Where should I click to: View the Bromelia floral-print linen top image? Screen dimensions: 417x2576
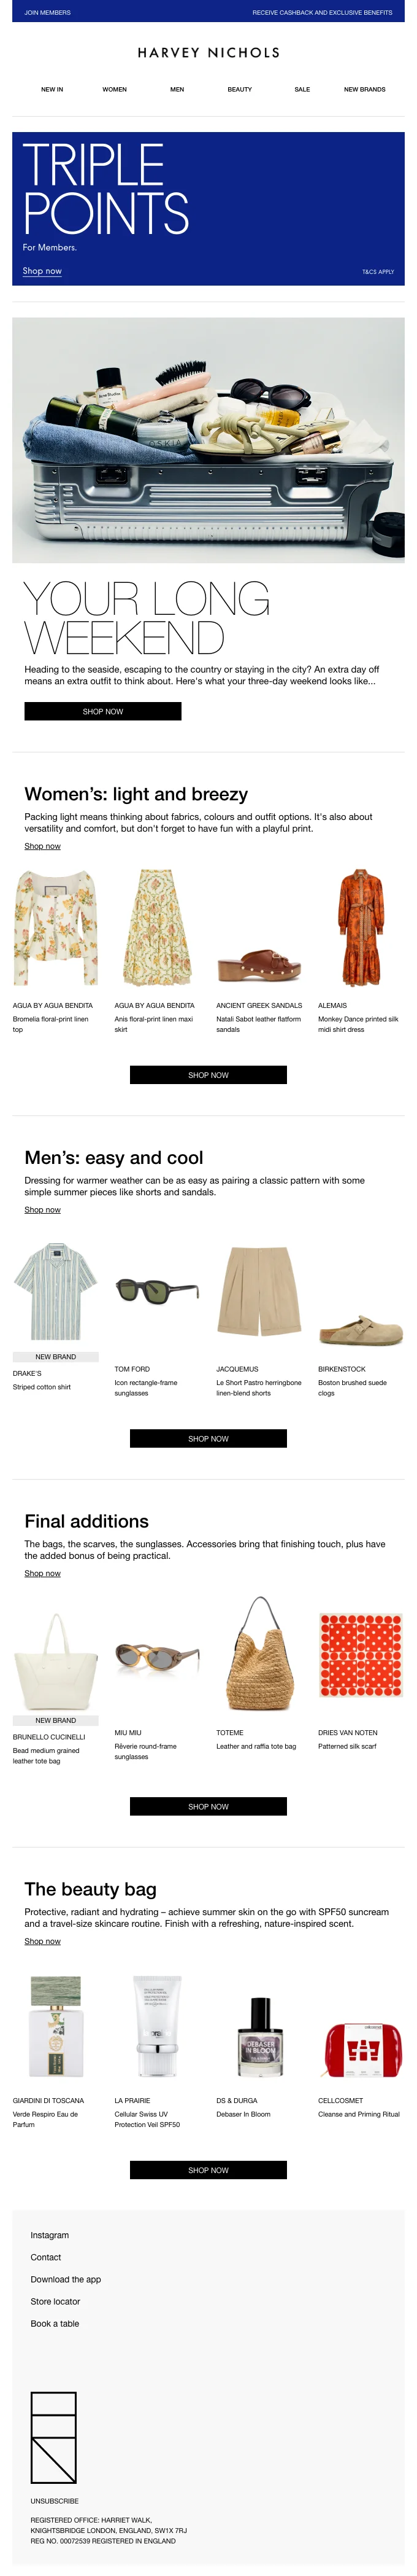click(56, 928)
